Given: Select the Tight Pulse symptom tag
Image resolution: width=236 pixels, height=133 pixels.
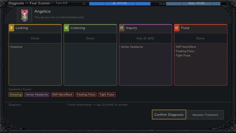Looking at the screenshot, I should click(x=107, y=95).
